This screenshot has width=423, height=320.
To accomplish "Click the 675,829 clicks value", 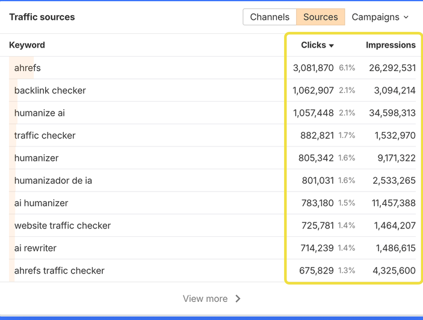I will coord(316,271).
